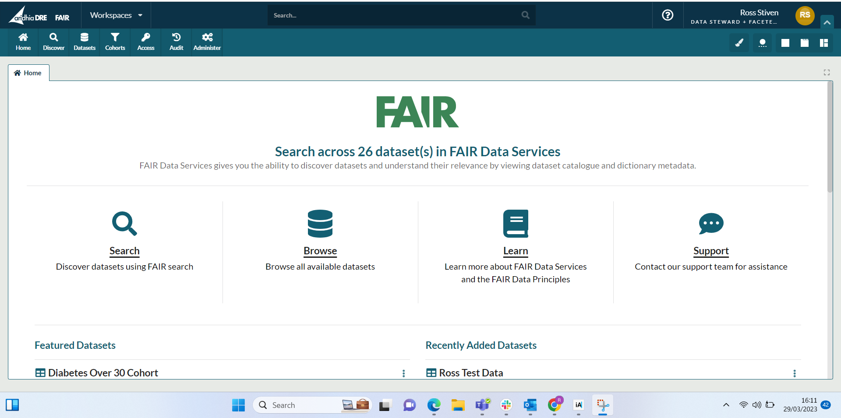Screen dimensions: 841x418
Task: Open the Cohorts filter section
Action: (115, 42)
